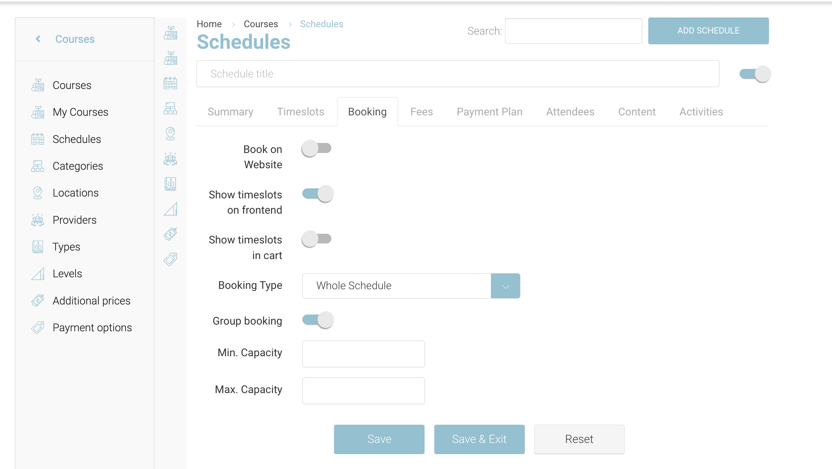Collapse the Courses sidebar with back chevron
This screenshot has height=469, width=832.
pos(38,39)
